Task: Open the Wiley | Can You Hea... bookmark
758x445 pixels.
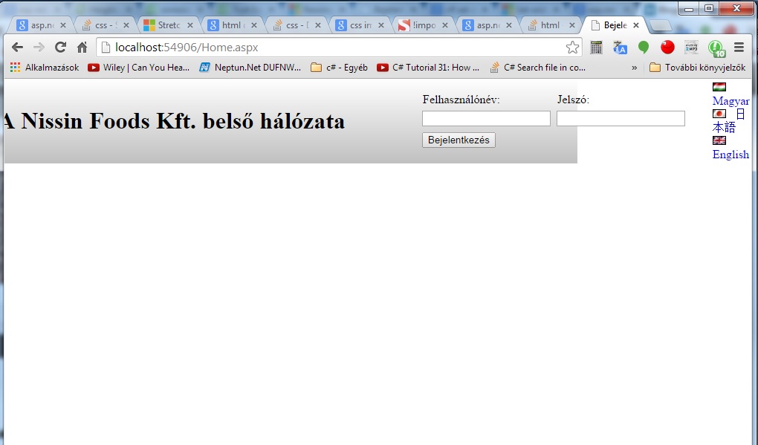Action: click(x=139, y=68)
